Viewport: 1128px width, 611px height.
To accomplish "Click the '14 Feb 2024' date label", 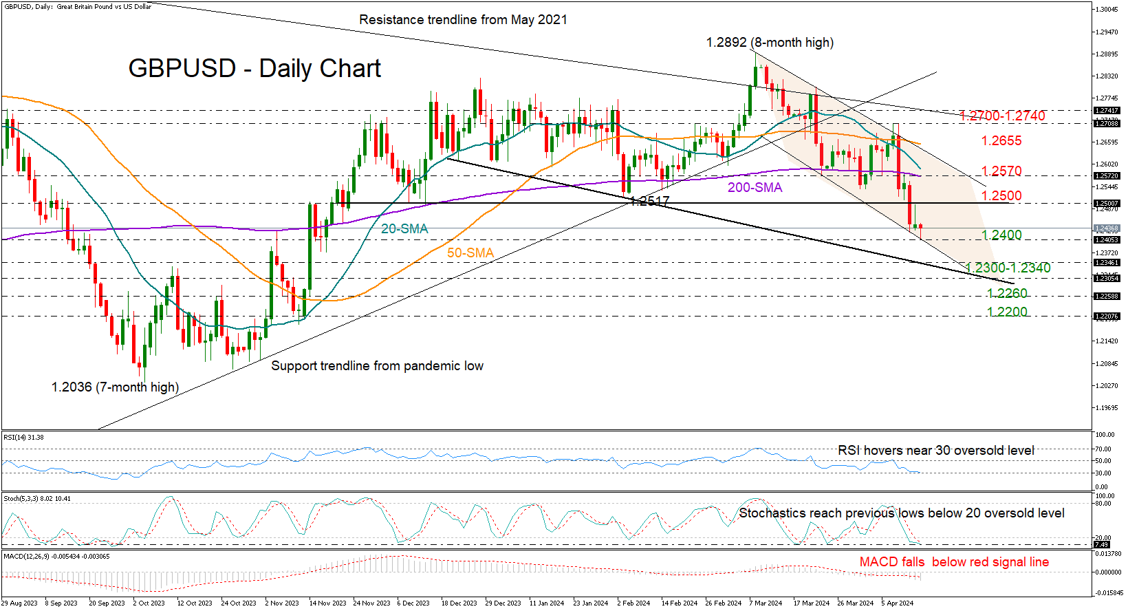I will coord(680,603).
